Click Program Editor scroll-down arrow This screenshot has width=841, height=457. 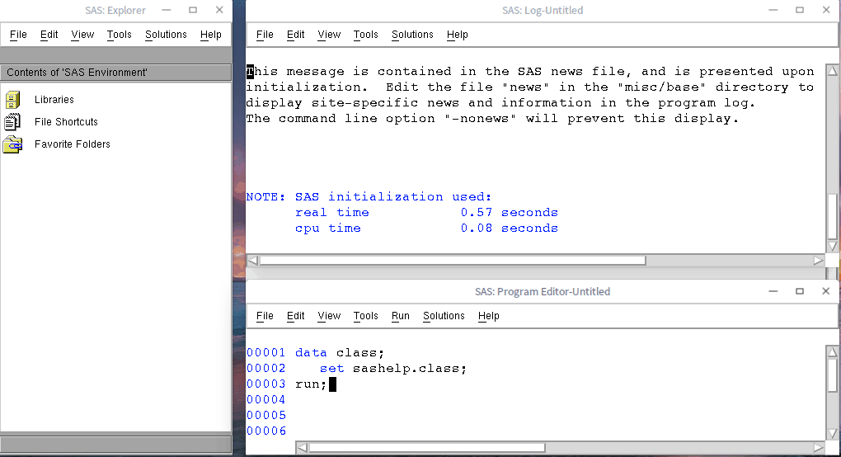(833, 433)
